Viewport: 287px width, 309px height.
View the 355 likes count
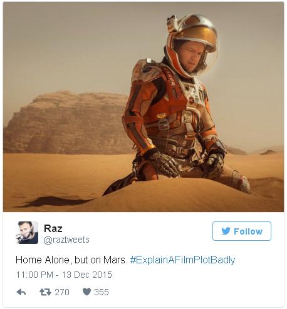(x=102, y=292)
